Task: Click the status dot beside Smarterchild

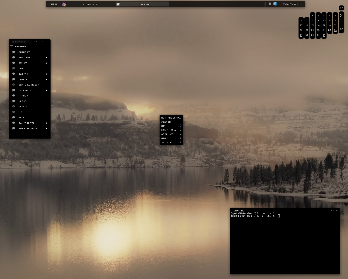Action: 46,128
